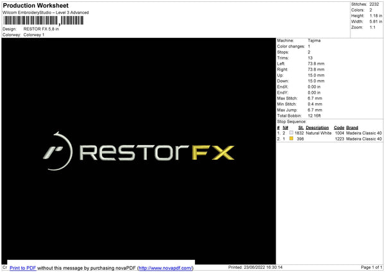Image resolution: width=385 pixels, height=272 pixels.
Task: Select the 'Production Worksheet' title
Action: pyautogui.click(x=36, y=5)
